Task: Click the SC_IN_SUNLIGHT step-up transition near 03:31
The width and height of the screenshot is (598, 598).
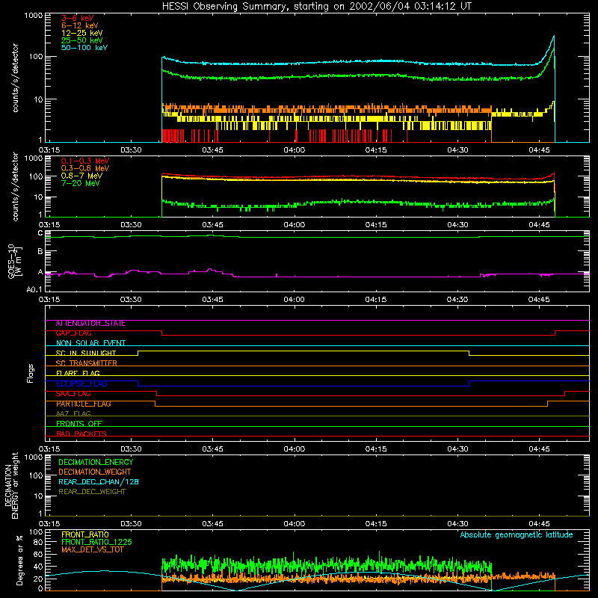Action: pos(138,353)
